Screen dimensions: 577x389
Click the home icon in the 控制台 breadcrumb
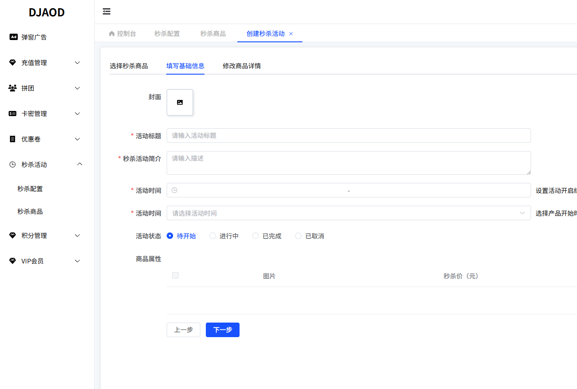(111, 33)
